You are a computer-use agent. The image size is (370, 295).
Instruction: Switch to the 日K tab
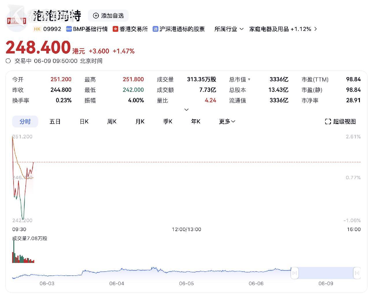point(84,121)
